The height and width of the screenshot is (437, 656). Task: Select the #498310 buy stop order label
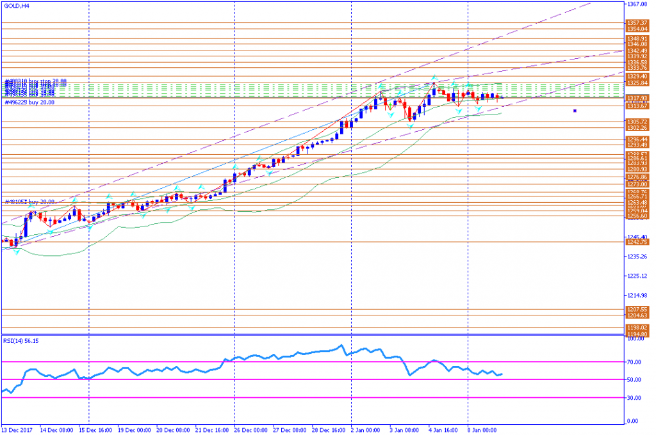coord(36,82)
